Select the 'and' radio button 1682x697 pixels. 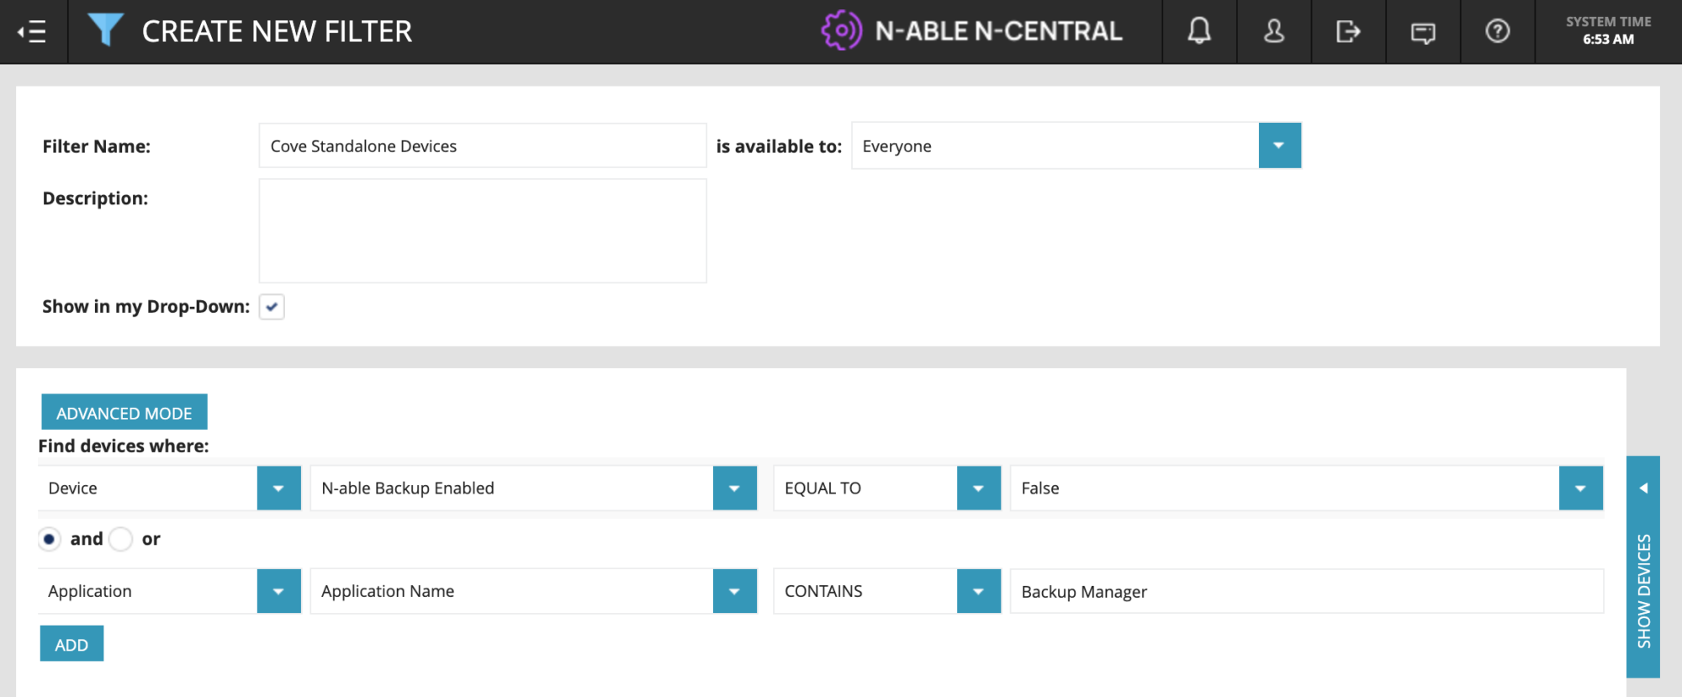[x=50, y=539]
